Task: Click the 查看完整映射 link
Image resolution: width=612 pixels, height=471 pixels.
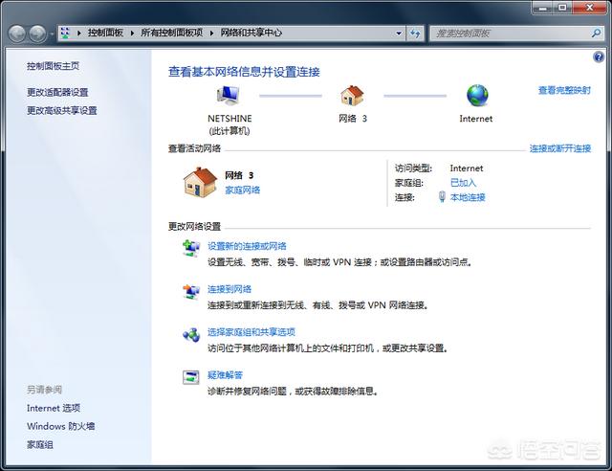Action: point(563,91)
